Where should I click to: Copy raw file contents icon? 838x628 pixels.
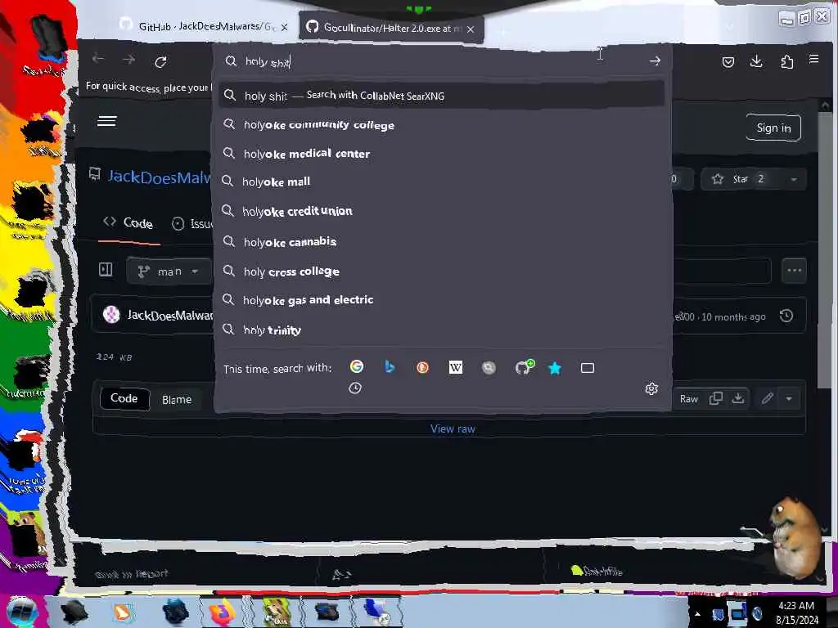(715, 398)
